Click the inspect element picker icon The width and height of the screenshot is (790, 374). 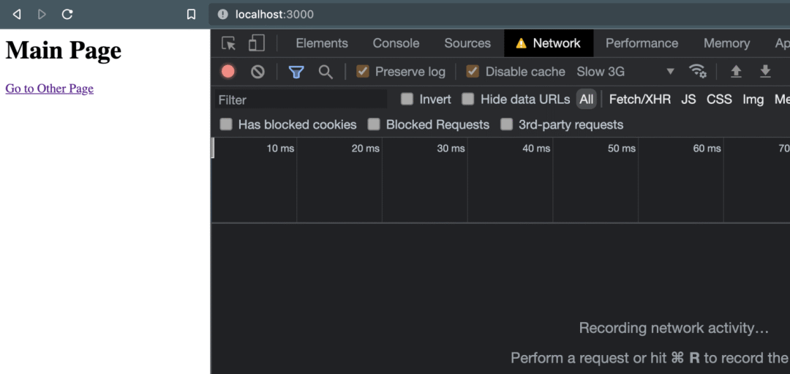(x=229, y=43)
